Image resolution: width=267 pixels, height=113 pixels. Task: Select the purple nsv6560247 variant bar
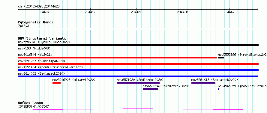(x=150, y=89)
